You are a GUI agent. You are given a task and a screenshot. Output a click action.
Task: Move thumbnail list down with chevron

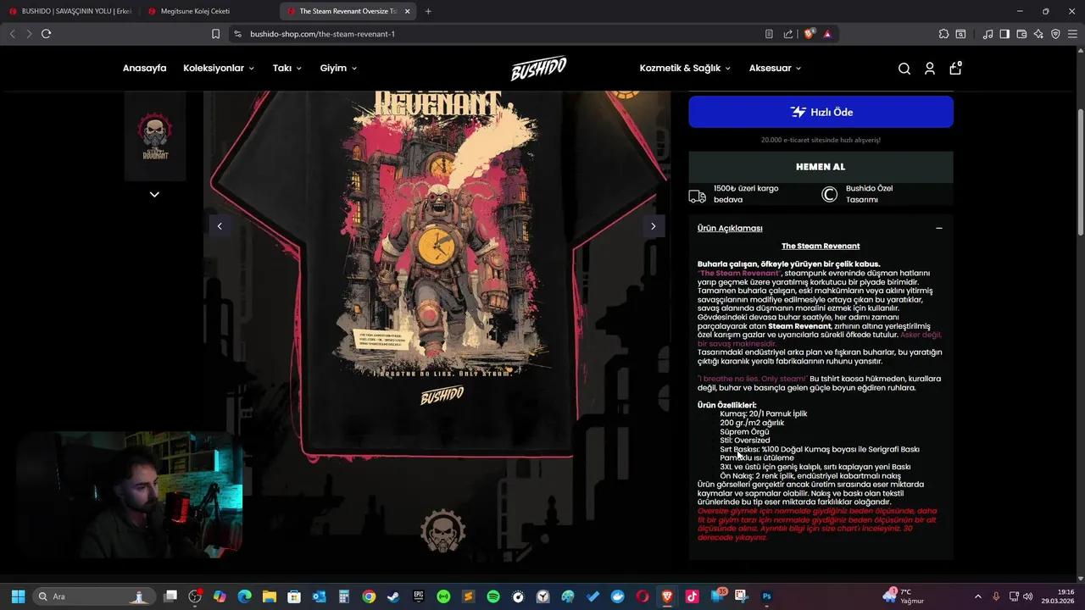[x=154, y=195]
